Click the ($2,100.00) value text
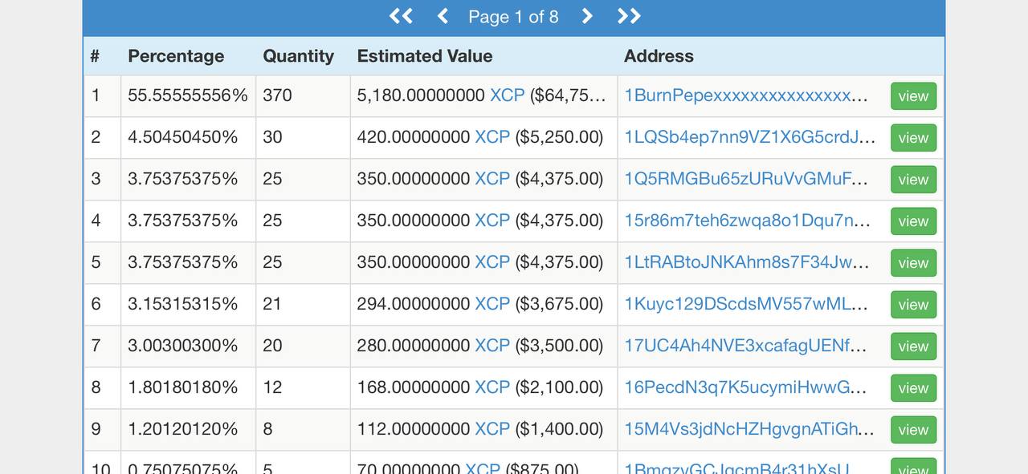Screen dimensions: 1028x474 click(x=559, y=387)
